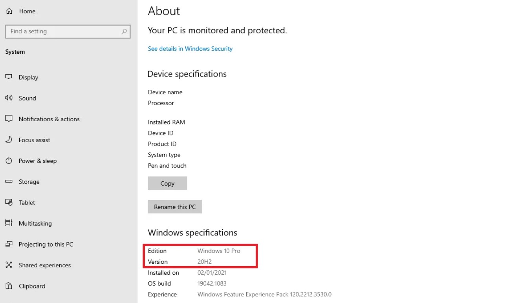Click the Home house icon
522x303 pixels.
[9, 11]
